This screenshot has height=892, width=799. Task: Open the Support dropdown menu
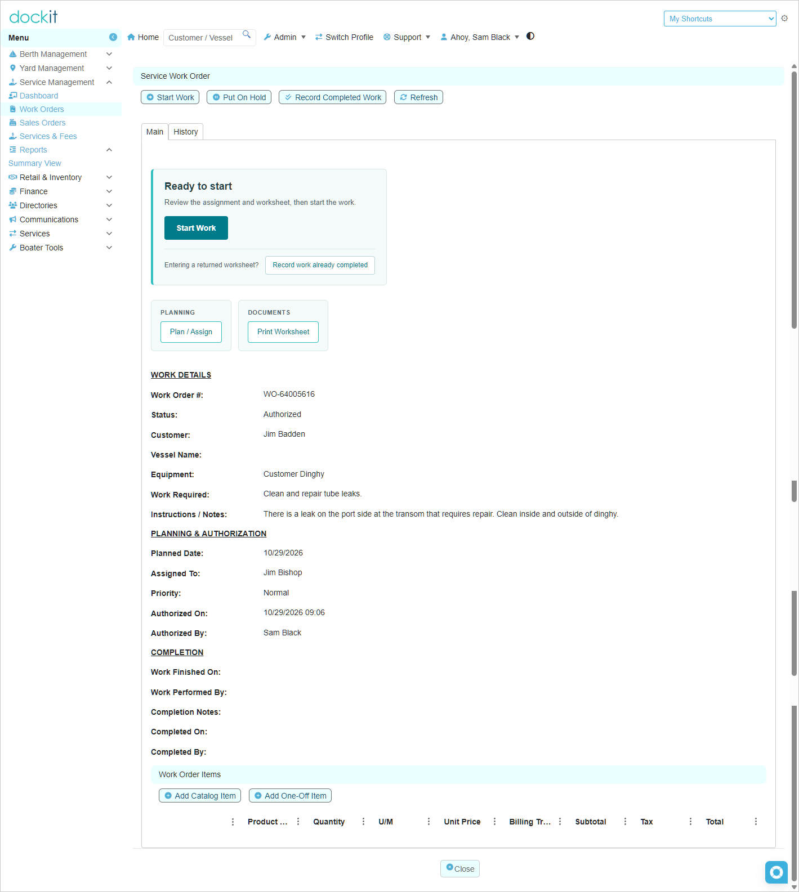(407, 37)
